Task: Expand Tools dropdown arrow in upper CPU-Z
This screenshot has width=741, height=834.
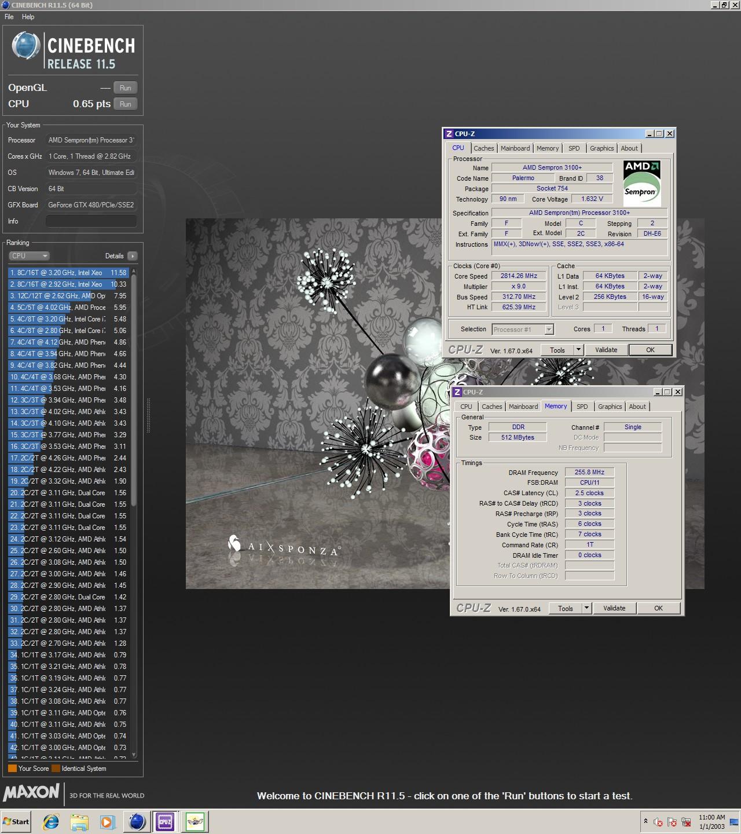Action: point(578,350)
